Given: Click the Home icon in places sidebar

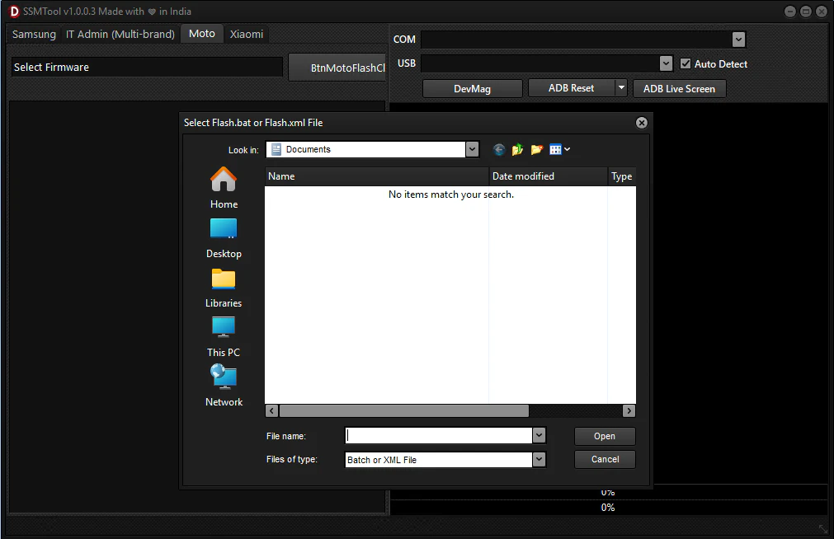Looking at the screenshot, I should 224,179.
